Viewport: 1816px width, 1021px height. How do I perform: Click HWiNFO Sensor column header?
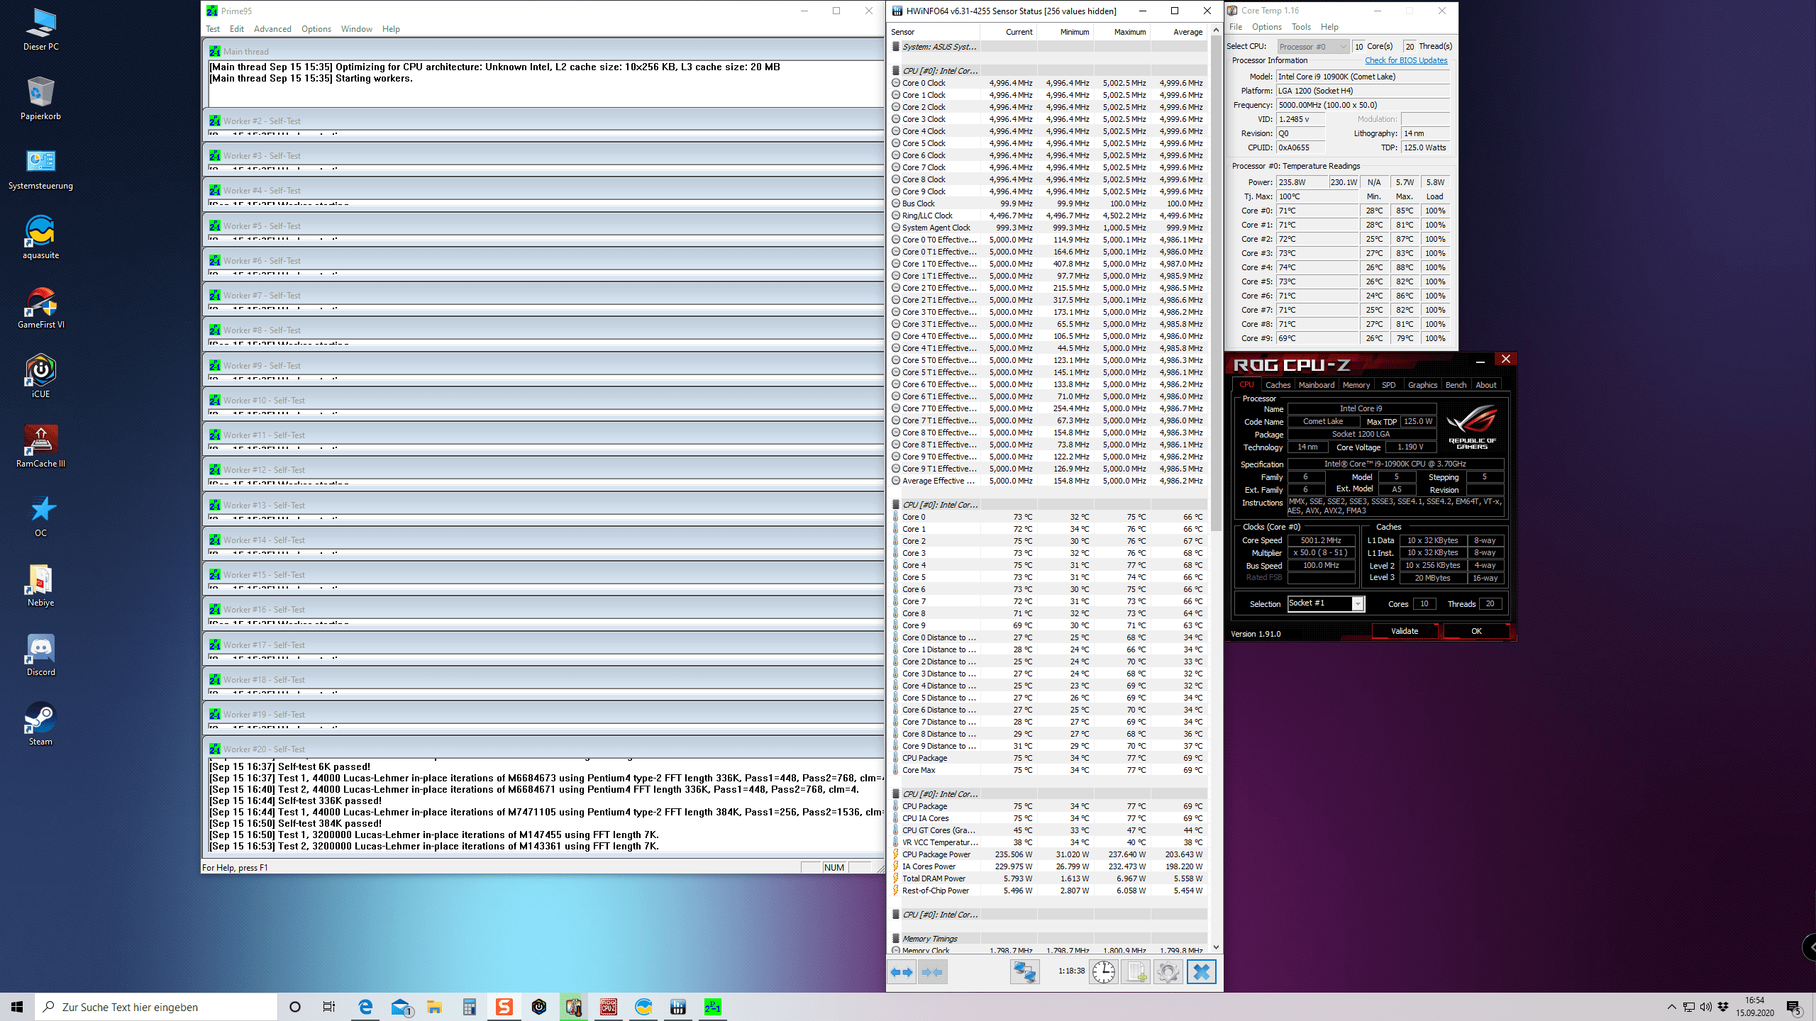point(933,32)
